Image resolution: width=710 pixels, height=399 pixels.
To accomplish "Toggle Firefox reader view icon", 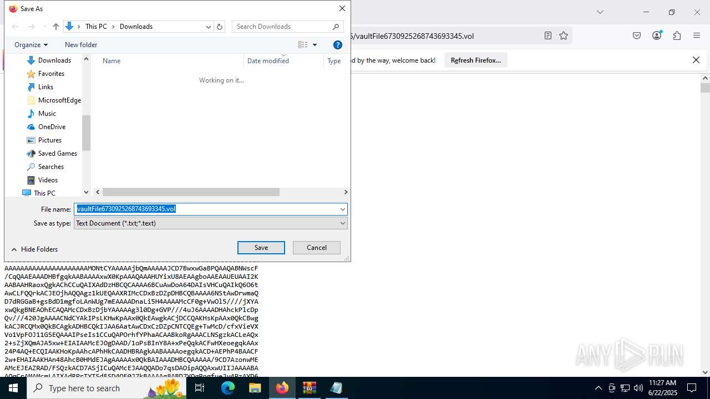I will (x=548, y=35).
